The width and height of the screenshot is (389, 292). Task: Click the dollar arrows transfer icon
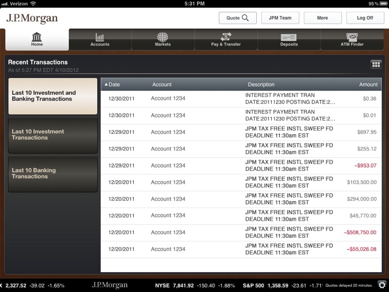226,37
